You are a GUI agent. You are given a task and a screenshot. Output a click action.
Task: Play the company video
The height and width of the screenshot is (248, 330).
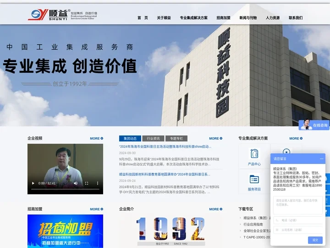point(33,183)
